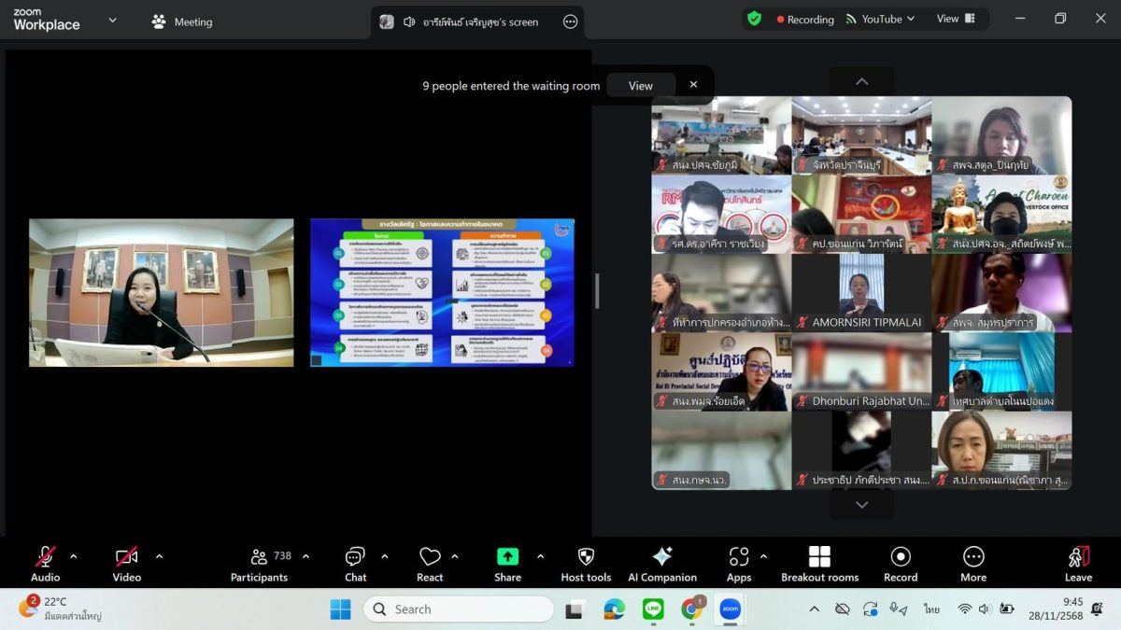Click the green Share screen icon

[507, 557]
